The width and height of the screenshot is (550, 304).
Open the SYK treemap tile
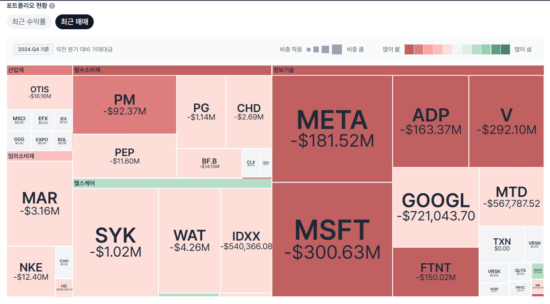[x=116, y=242]
